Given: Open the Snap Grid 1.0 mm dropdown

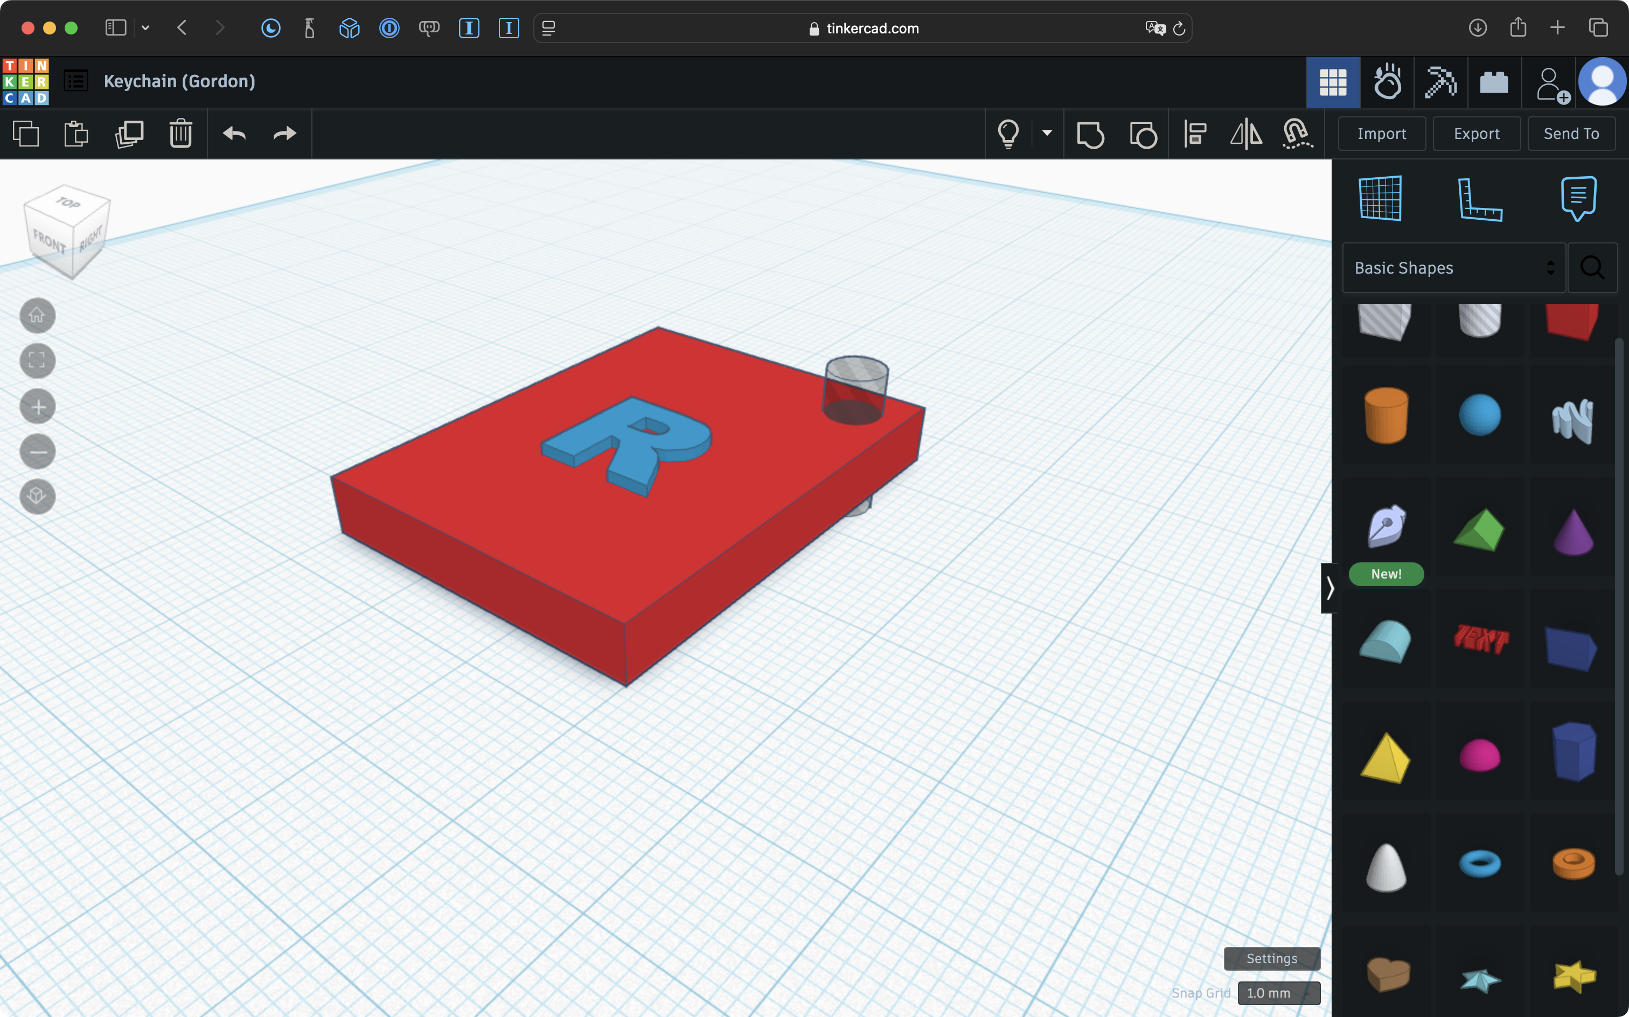Looking at the screenshot, I should click(1278, 993).
